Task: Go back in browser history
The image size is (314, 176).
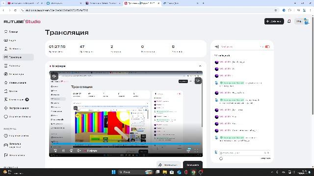Action: pyautogui.click(x=3, y=10)
